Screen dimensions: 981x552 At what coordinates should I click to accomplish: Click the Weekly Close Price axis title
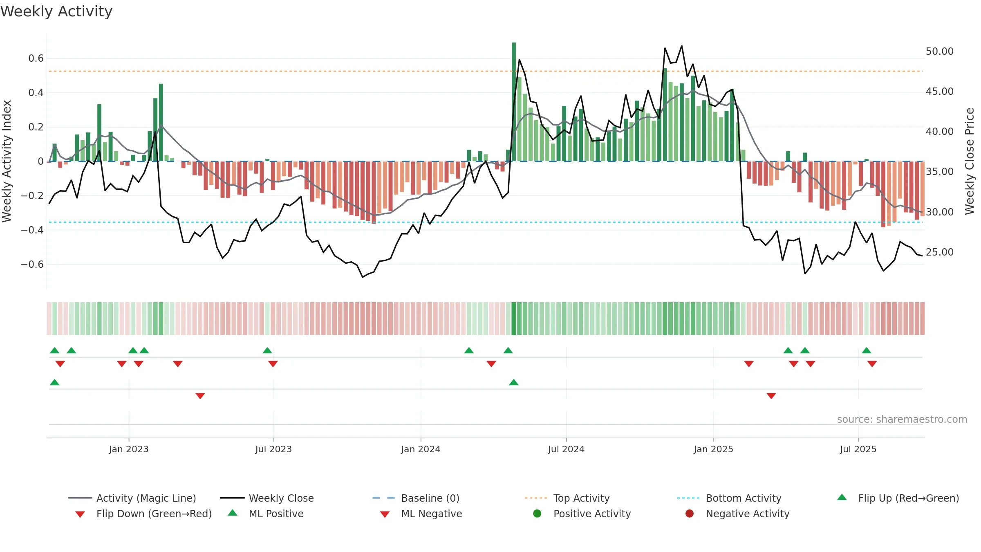pyautogui.click(x=970, y=161)
